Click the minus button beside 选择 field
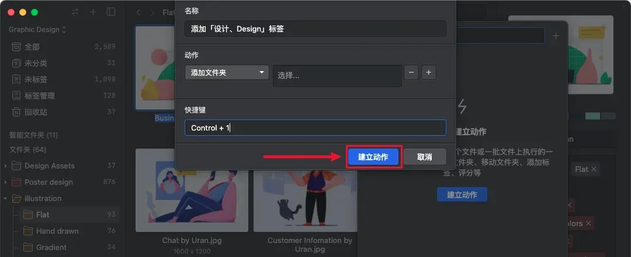This screenshot has height=257, width=631. pyautogui.click(x=411, y=72)
